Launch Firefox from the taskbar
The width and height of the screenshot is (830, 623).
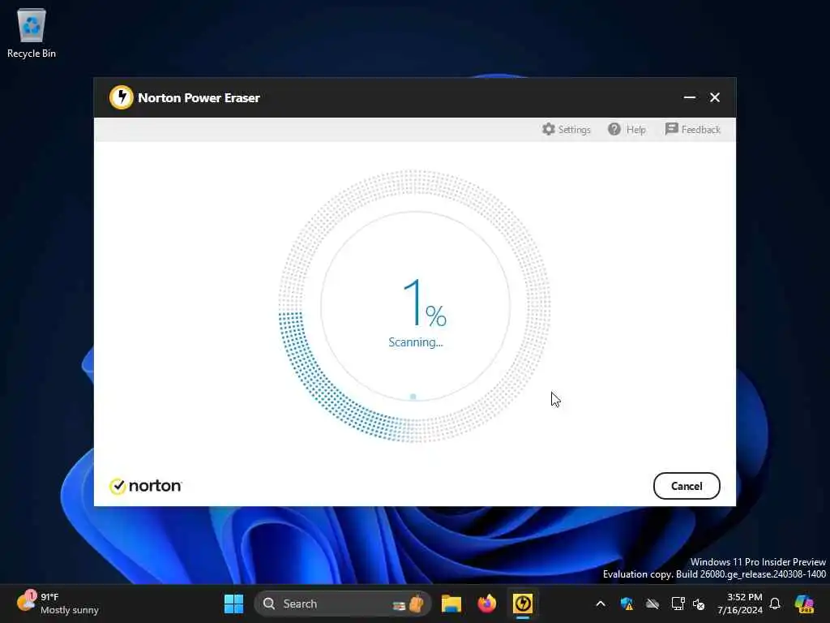[487, 604]
